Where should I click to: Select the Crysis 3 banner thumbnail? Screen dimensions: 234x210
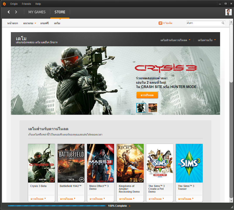(141, 108)
